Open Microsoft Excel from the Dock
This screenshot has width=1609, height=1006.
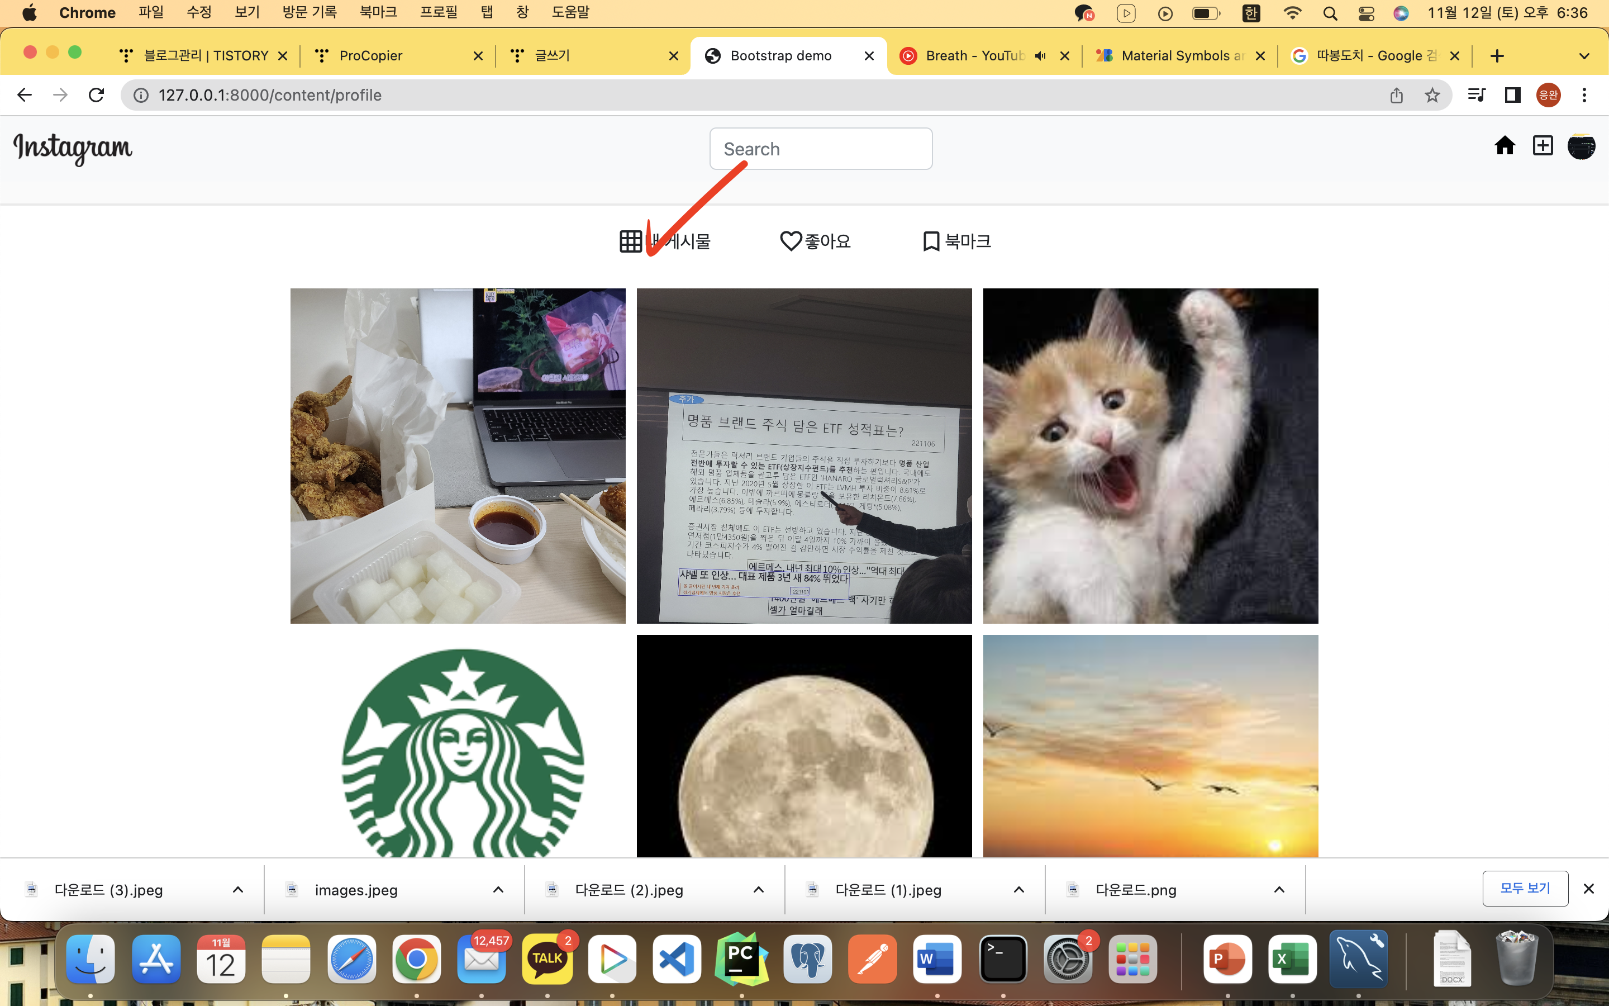tap(1292, 958)
